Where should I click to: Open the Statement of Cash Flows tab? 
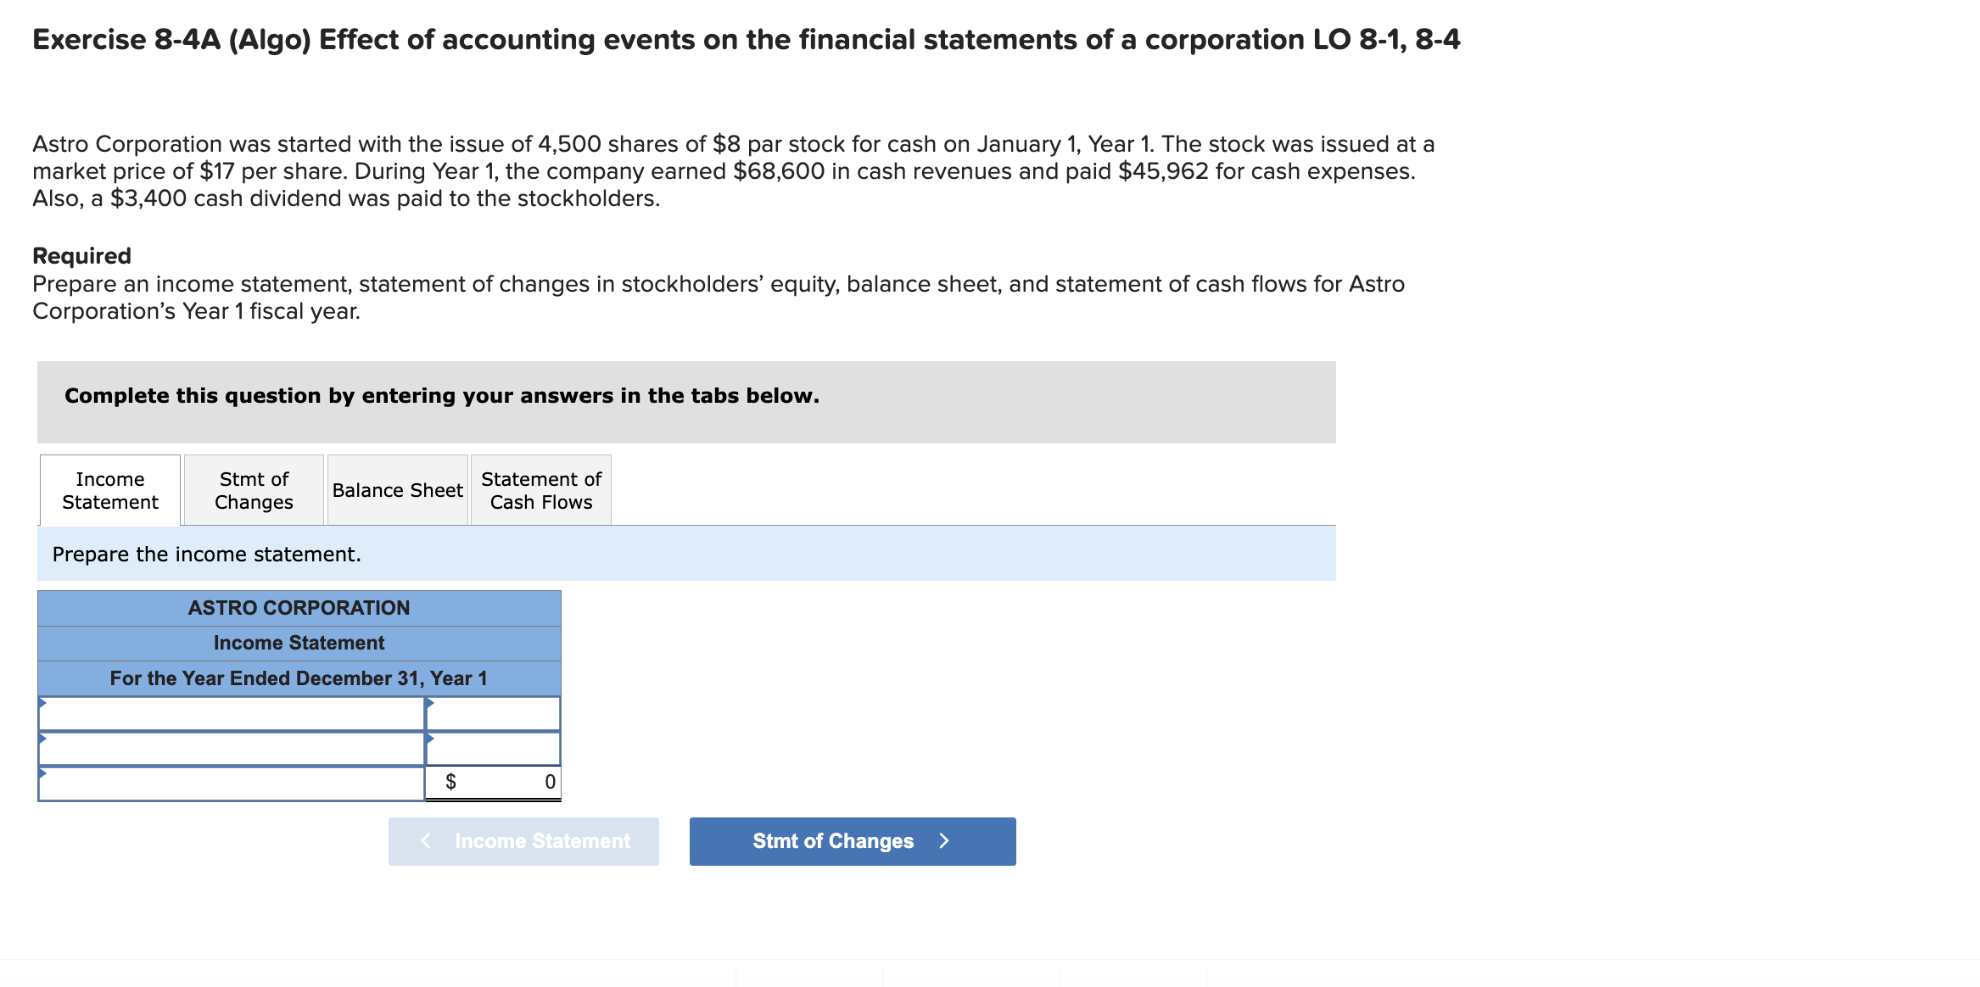tap(540, 490)
